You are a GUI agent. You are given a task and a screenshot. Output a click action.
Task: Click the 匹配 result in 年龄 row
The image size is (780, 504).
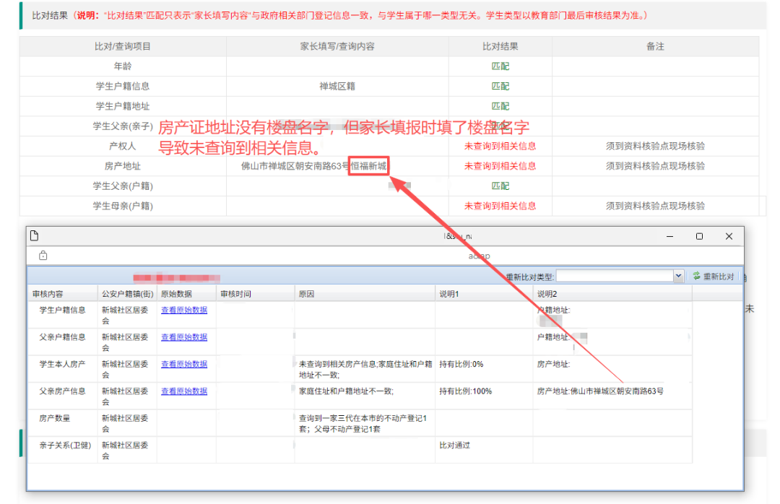pyautogui.click(x=500, y=66)
